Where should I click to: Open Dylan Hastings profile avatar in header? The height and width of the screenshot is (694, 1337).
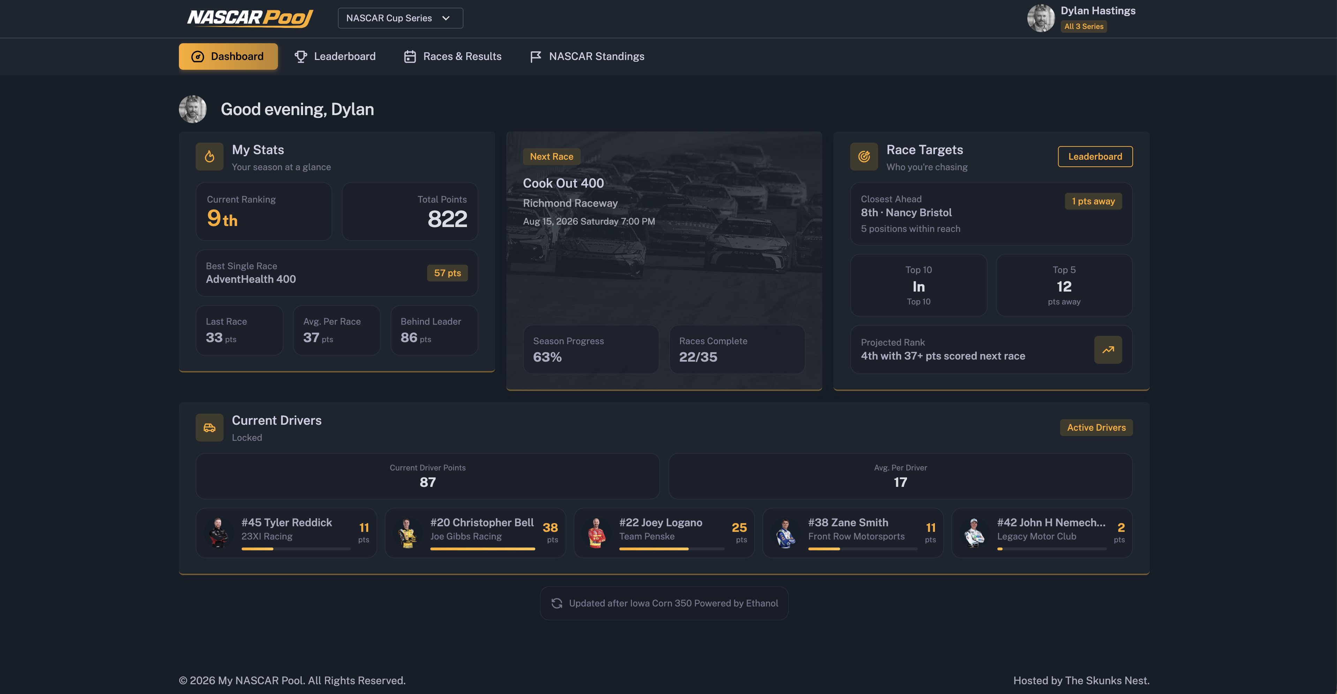1041,18
